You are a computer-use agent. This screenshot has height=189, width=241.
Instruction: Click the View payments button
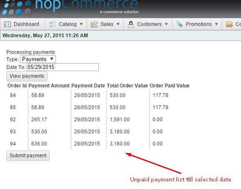[x=27, y=76]
